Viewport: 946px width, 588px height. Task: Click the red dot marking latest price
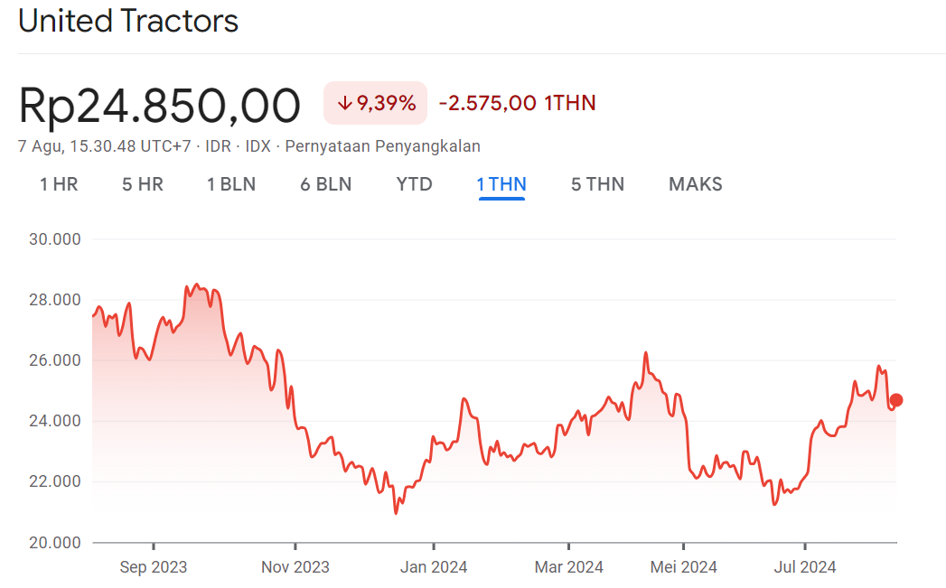tap(897, 398)
